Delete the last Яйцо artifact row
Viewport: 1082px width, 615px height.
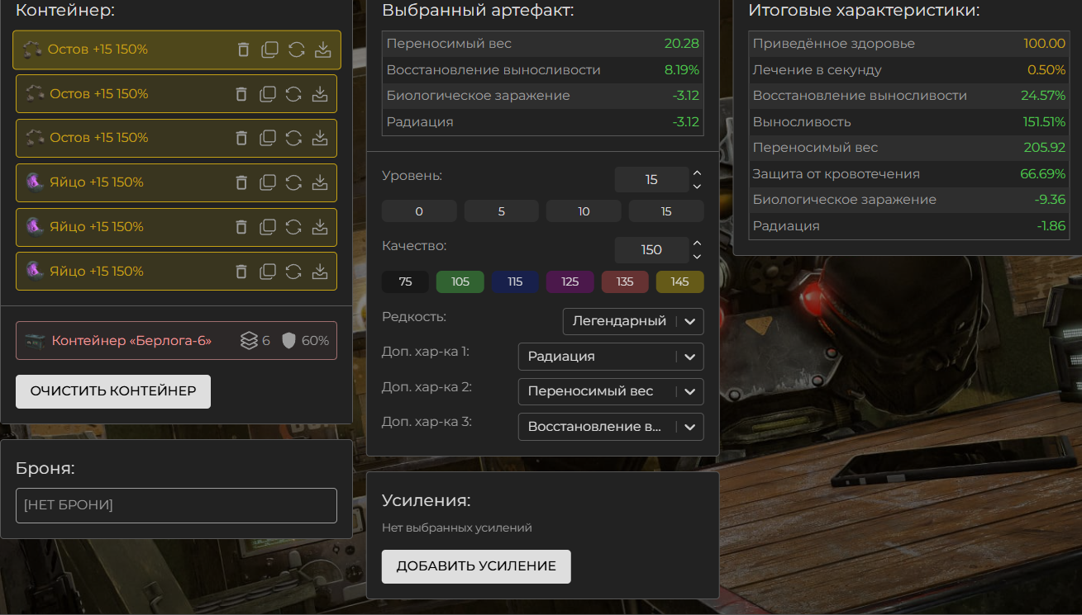(x=241, y=272)
